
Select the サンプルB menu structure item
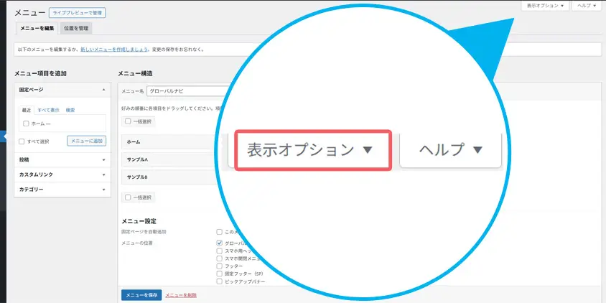[170, 177]
